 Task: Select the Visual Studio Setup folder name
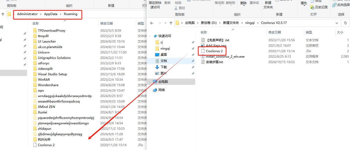[52, 74]
